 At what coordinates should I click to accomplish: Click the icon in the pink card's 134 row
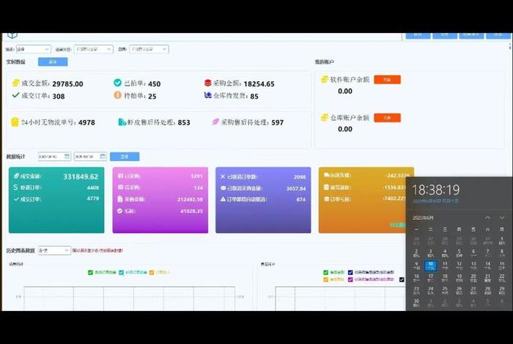coord(120,187)
